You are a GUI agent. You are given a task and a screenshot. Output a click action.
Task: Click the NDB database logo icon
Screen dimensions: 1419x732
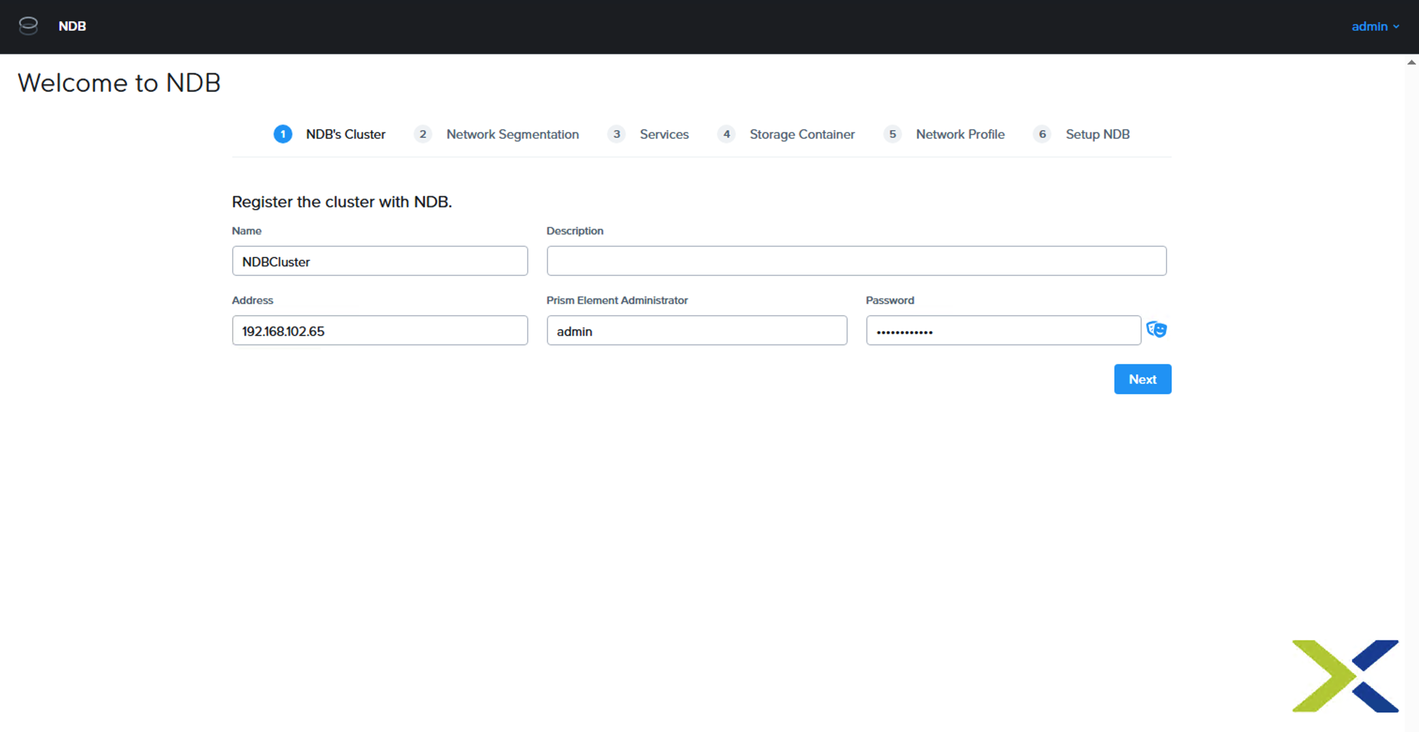pyautogui.click(x=28, y=26)
